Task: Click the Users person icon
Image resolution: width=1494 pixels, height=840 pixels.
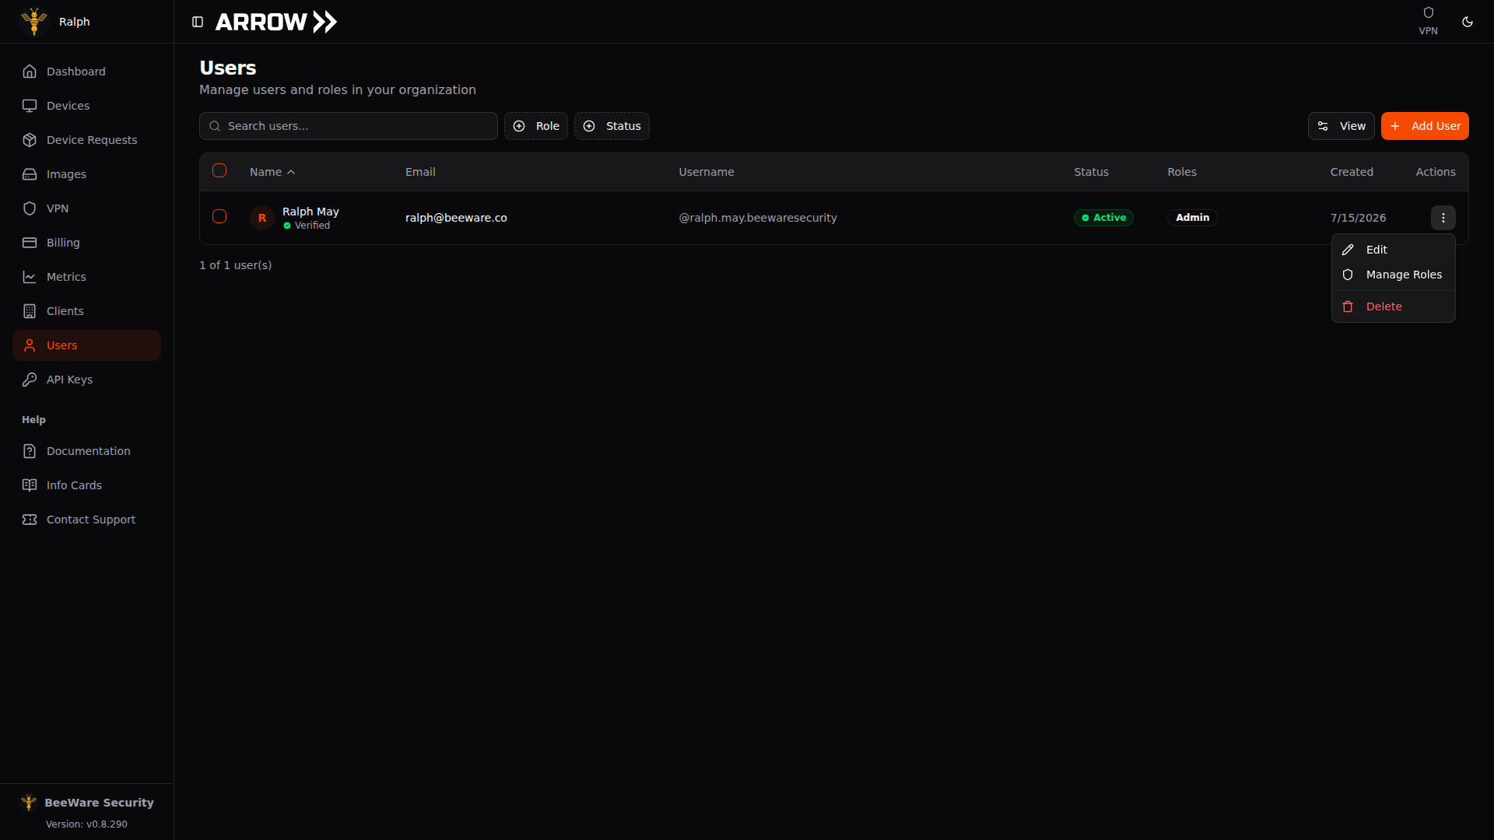Action: (x=30, y=345)
